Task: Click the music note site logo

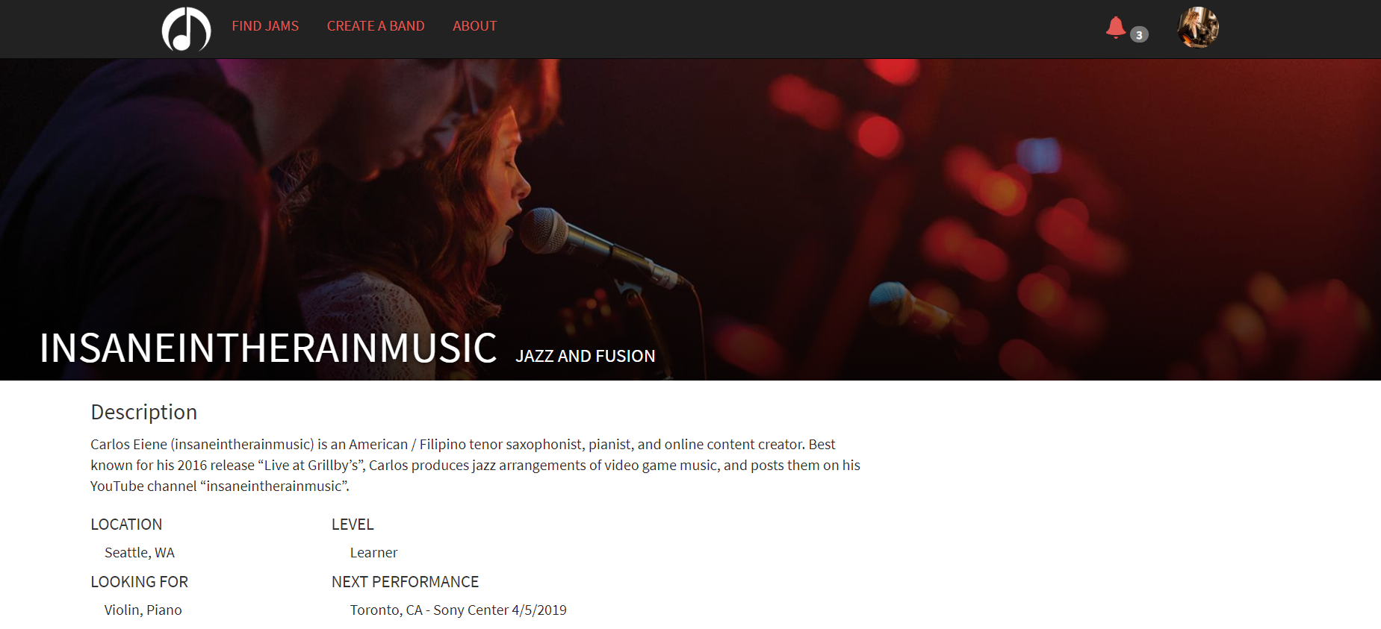Action: tap(186, 29)
